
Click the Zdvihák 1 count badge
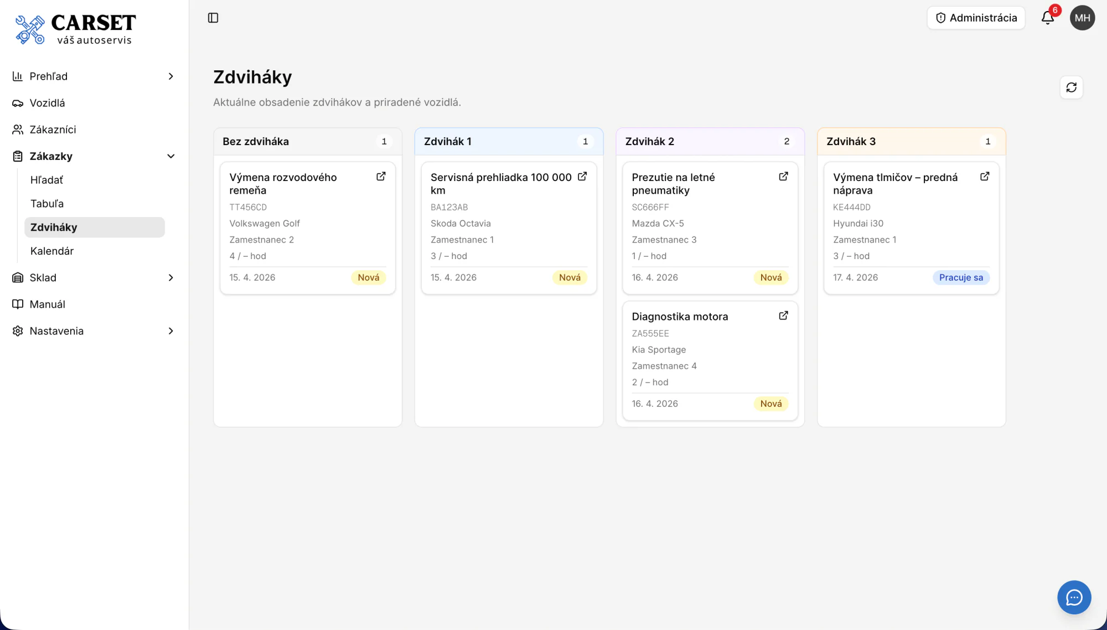tap(585, 142)
